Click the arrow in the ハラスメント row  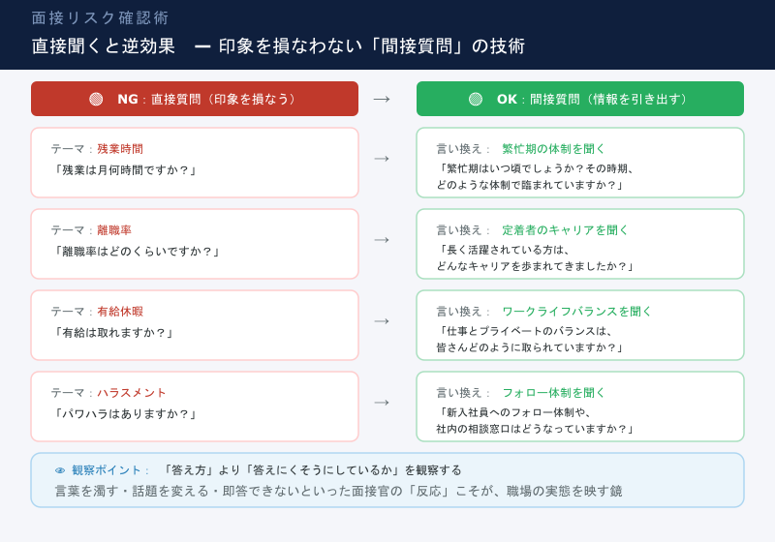click(x=382, y=403)
